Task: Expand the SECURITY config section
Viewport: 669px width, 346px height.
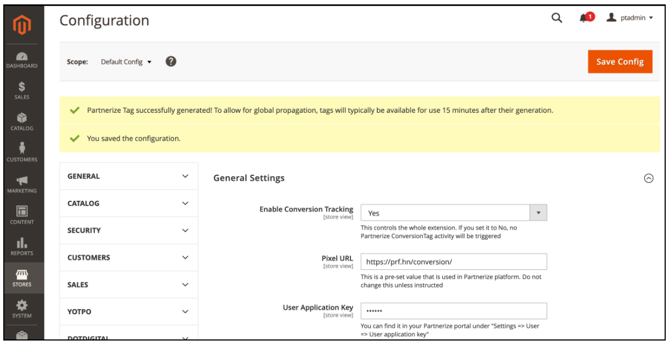Action: point(128,230)
